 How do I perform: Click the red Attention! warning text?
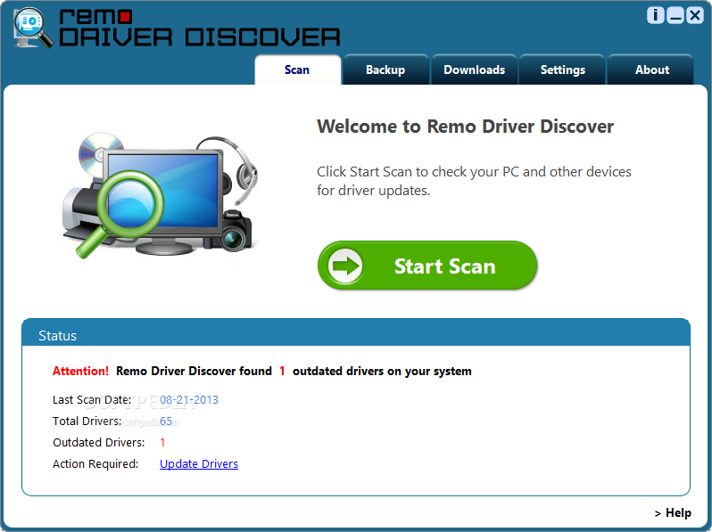80,371
